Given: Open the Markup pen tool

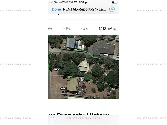Looking at the screenshot, I should 112,9.
